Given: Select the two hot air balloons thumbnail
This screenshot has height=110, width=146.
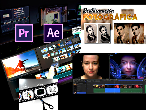Looking at the screenshot, I should click(62, 51).
